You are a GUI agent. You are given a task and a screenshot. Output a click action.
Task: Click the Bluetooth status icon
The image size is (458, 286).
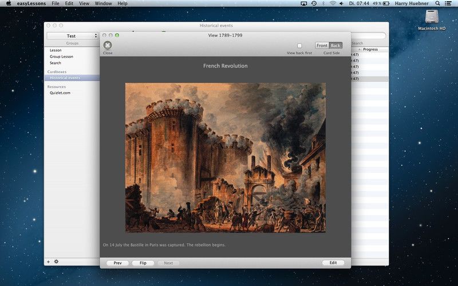(323, 3)
